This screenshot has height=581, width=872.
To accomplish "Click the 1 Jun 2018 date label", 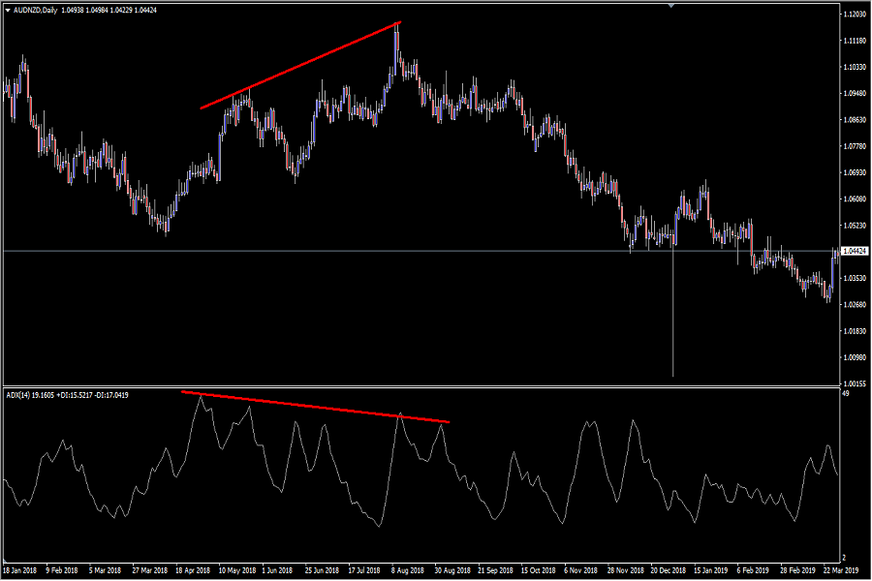I will click(x=277, y=570).
